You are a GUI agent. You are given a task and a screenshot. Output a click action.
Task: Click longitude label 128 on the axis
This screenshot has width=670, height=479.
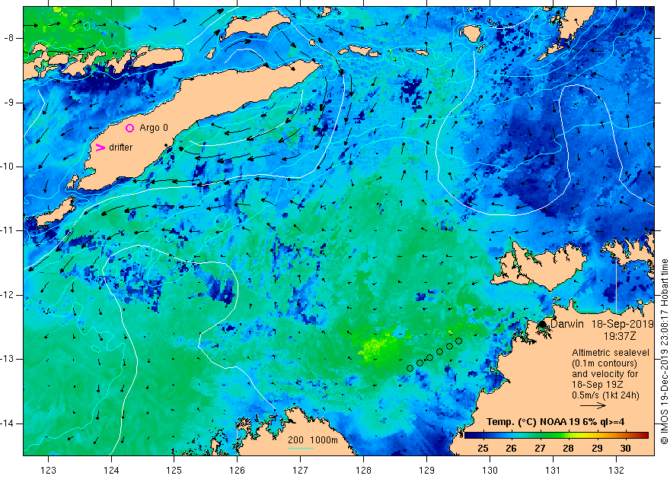pyautogui.click(x=364, y=470)
